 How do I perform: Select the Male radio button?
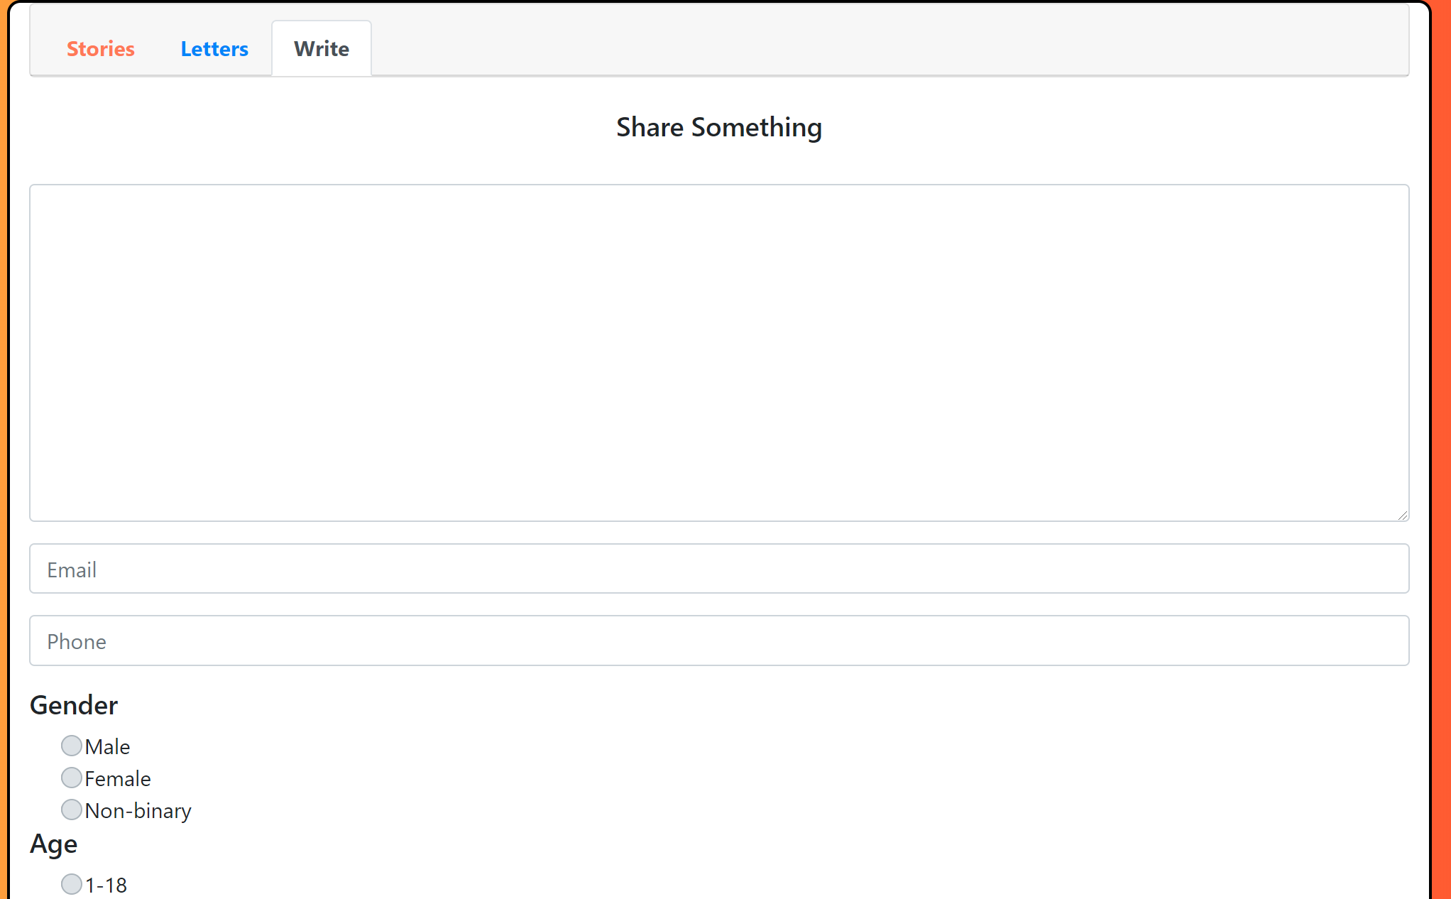(x=71, y=746)
